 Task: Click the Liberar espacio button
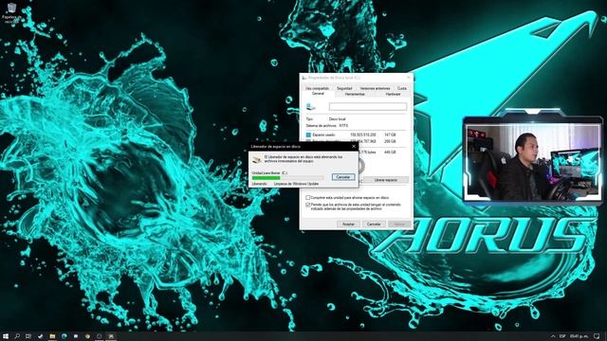pos(386,180)
